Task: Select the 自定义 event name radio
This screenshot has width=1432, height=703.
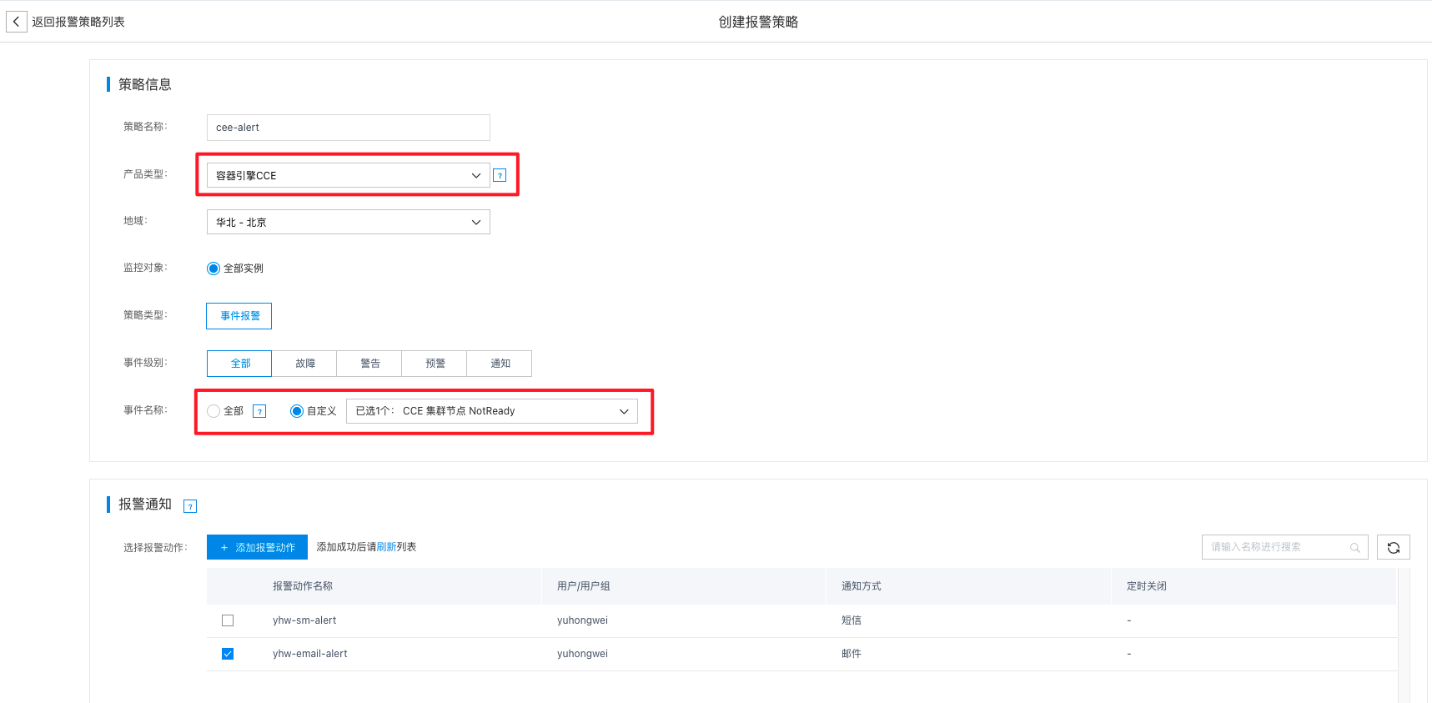Action: pyautogui.click(x=297, y=411)
